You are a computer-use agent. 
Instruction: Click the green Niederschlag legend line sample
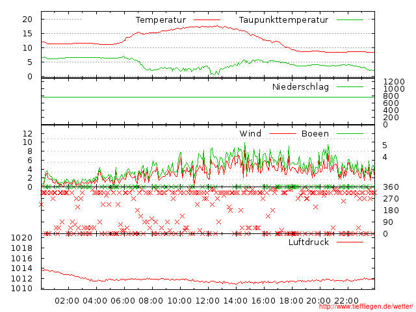coord(350,86)
